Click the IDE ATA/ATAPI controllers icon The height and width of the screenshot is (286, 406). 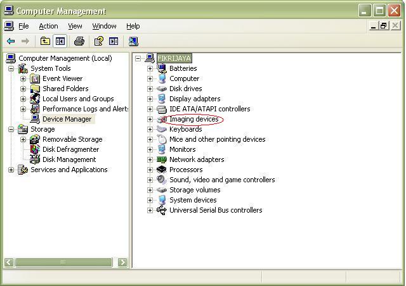tap(162, 109)
